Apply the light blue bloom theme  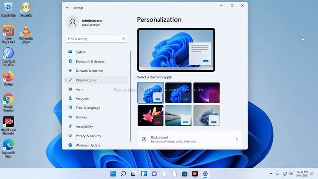click(151, 93)
